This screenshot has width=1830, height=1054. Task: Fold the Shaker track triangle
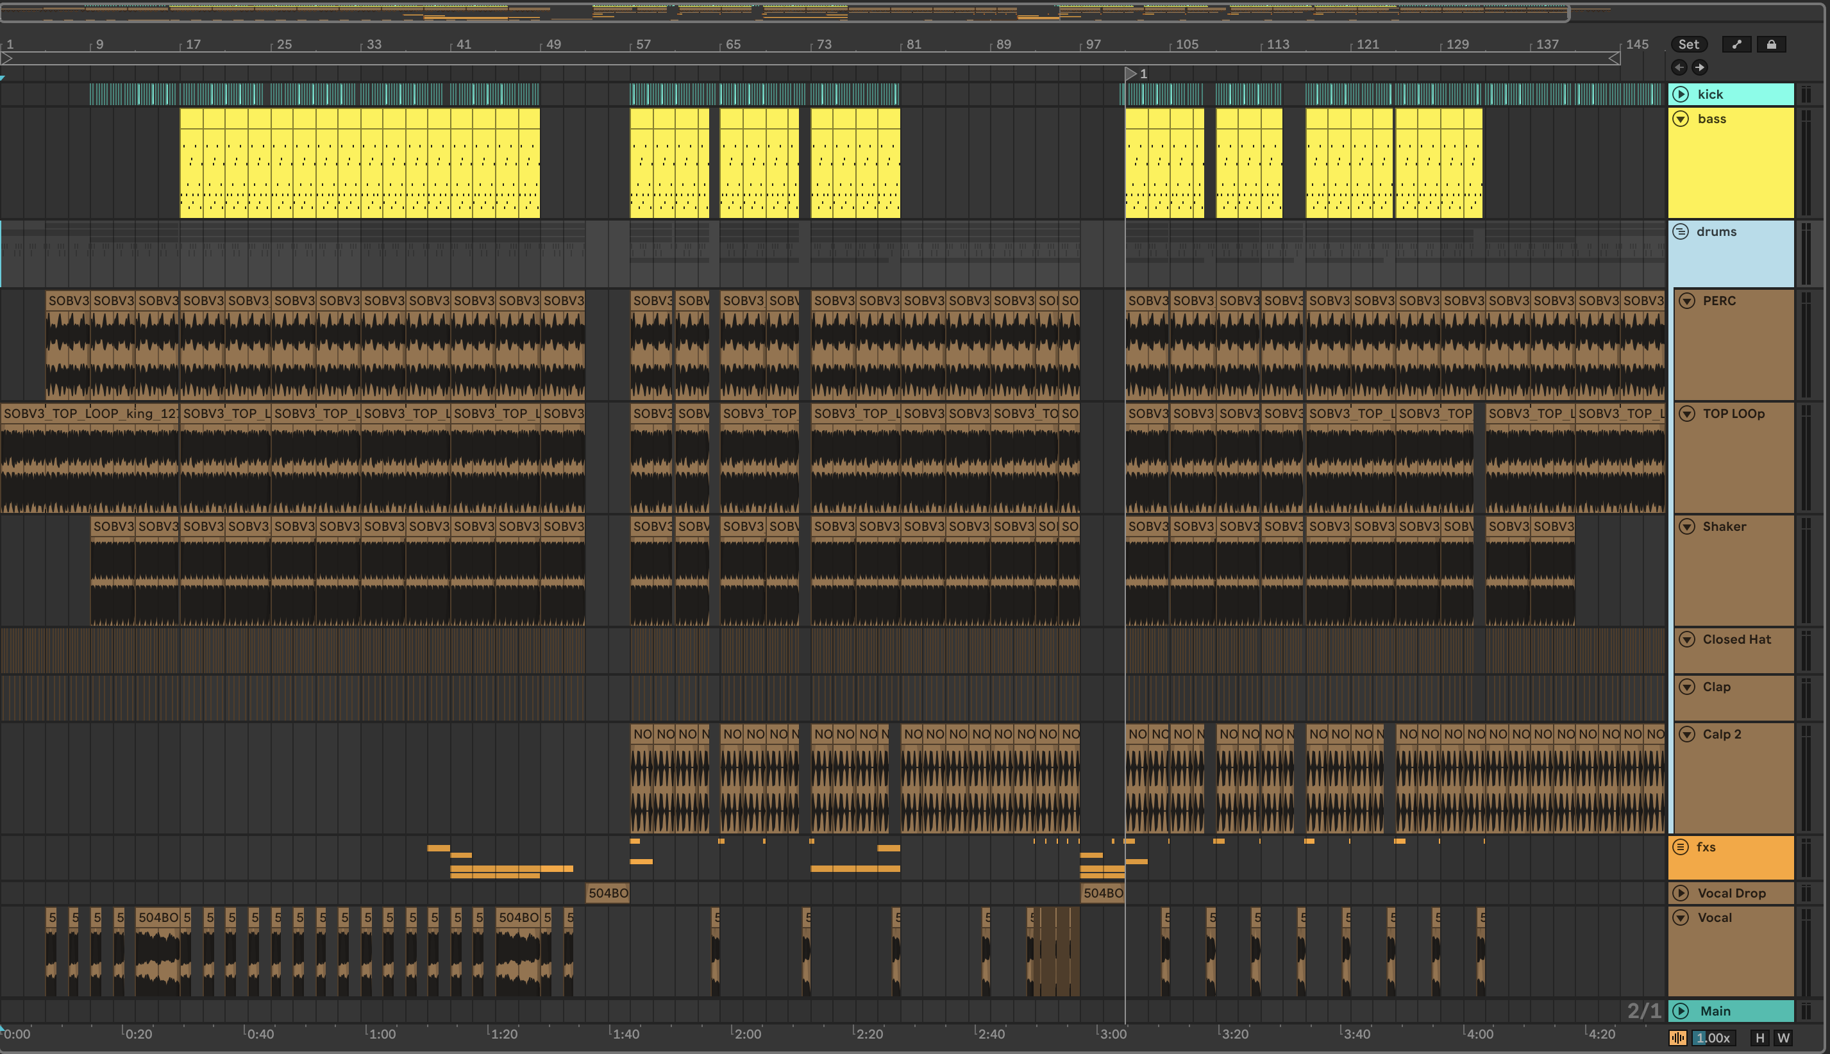[1686, 527]
